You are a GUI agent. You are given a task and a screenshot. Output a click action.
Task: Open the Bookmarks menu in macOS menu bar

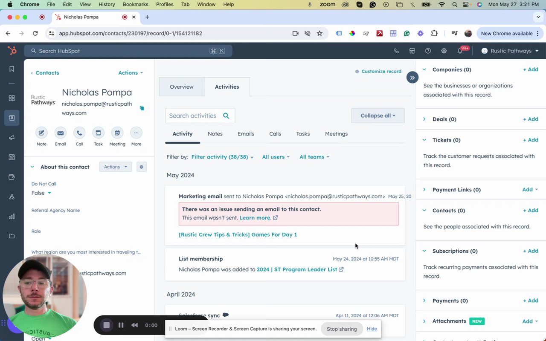click(x=136, y=4)
